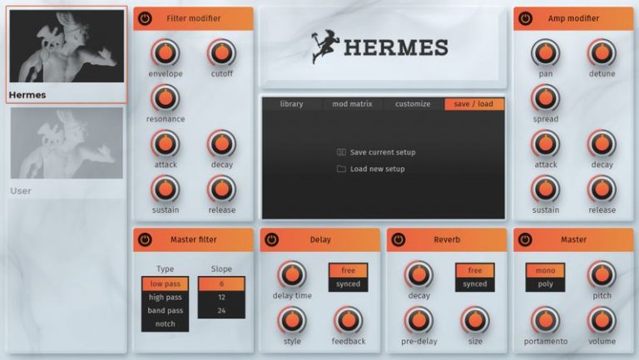Open the library tab
The width and height of the screenshot is (639, 360).
[x=291, y=104]
